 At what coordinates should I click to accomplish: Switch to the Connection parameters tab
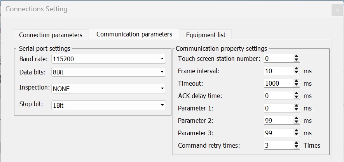tap(51, 35)
